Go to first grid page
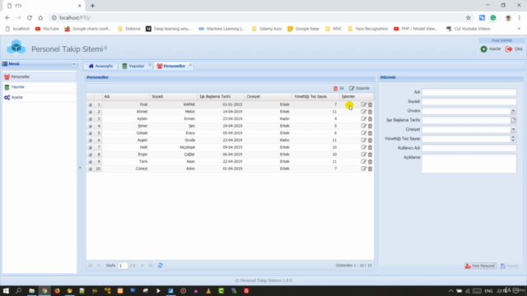527x296 pixels. click(91, 266)
